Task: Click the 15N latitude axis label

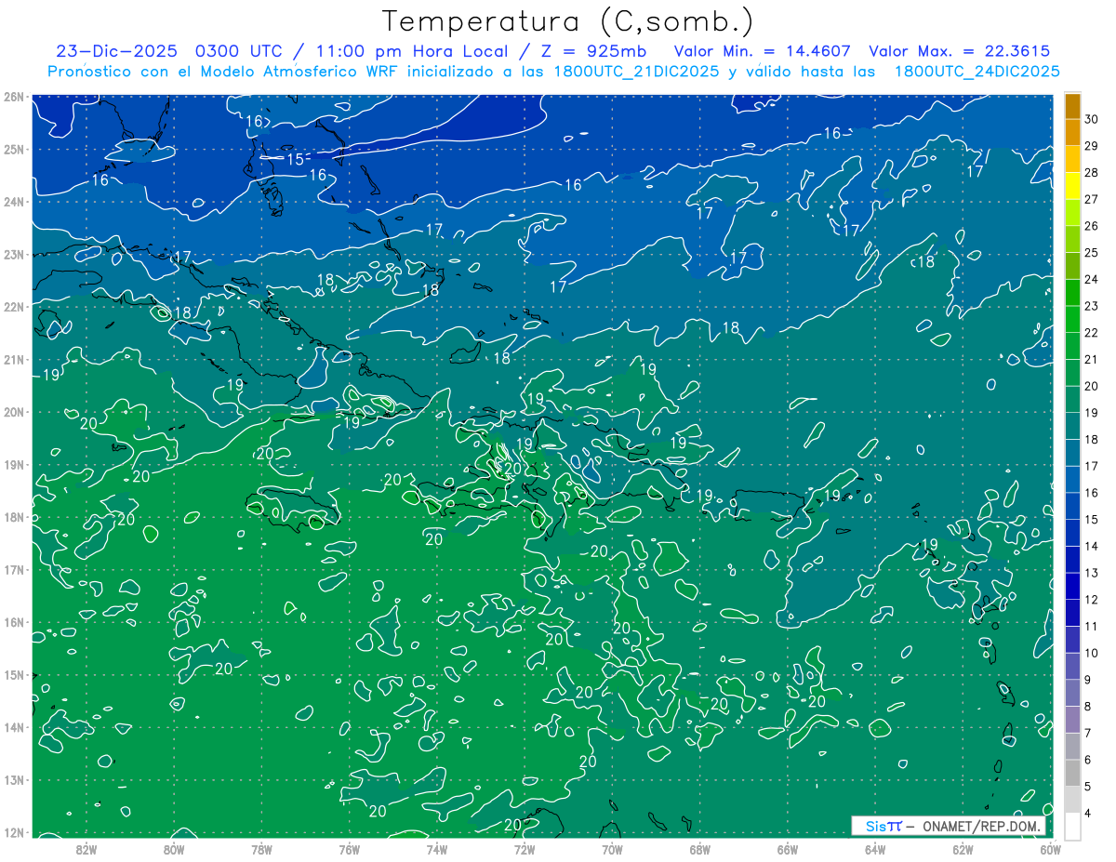Action: coord(14,675)
